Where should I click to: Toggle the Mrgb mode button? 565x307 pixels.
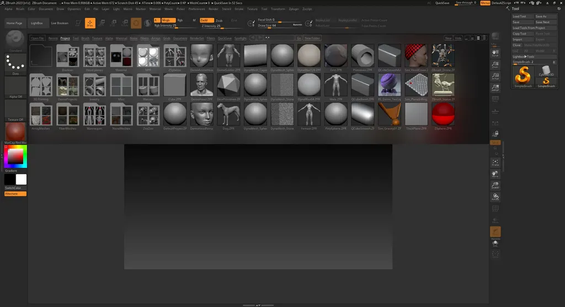168,20
